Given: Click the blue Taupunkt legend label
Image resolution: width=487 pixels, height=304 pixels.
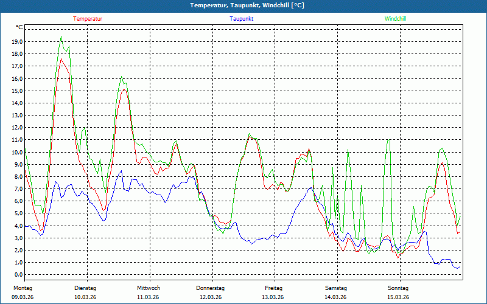Looking at the screenshot, I should click(241, 19).
